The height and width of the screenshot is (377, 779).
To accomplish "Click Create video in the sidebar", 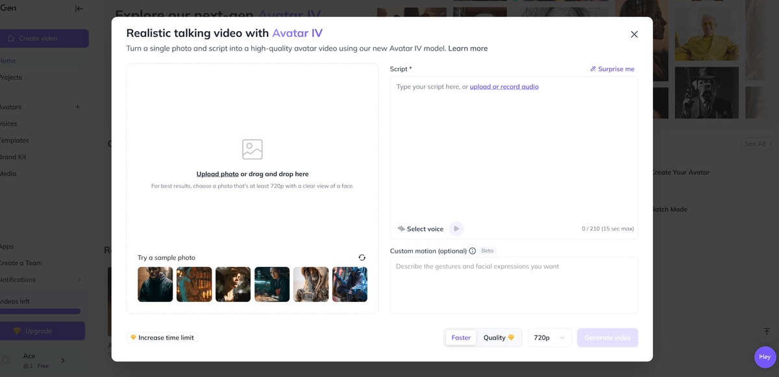I will point(42,38).
